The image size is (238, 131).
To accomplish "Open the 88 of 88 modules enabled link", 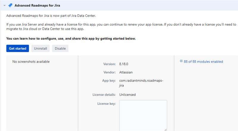I will [203, 62].
